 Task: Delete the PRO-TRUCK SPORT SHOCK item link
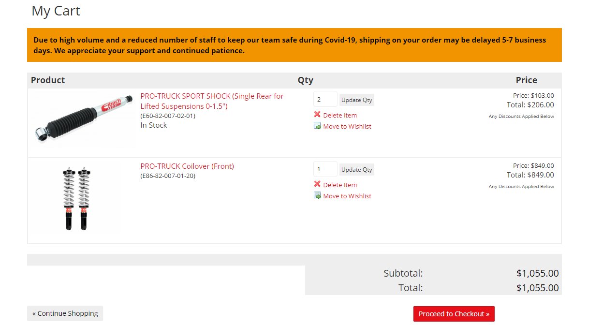coord(340,115)
